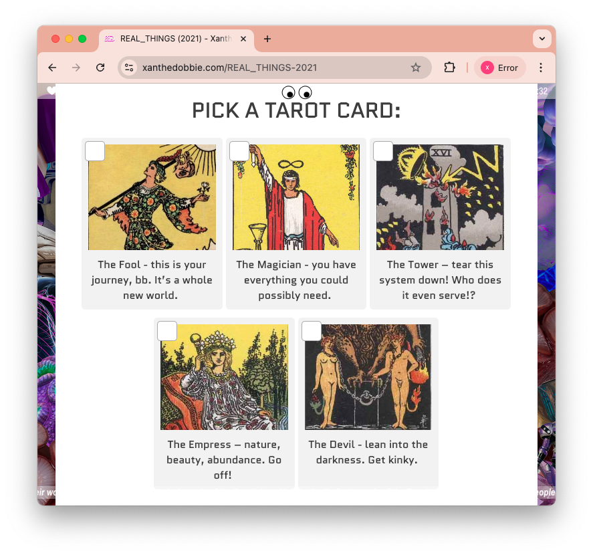Open the extensions puzzle icon

(x=449, y=68)
